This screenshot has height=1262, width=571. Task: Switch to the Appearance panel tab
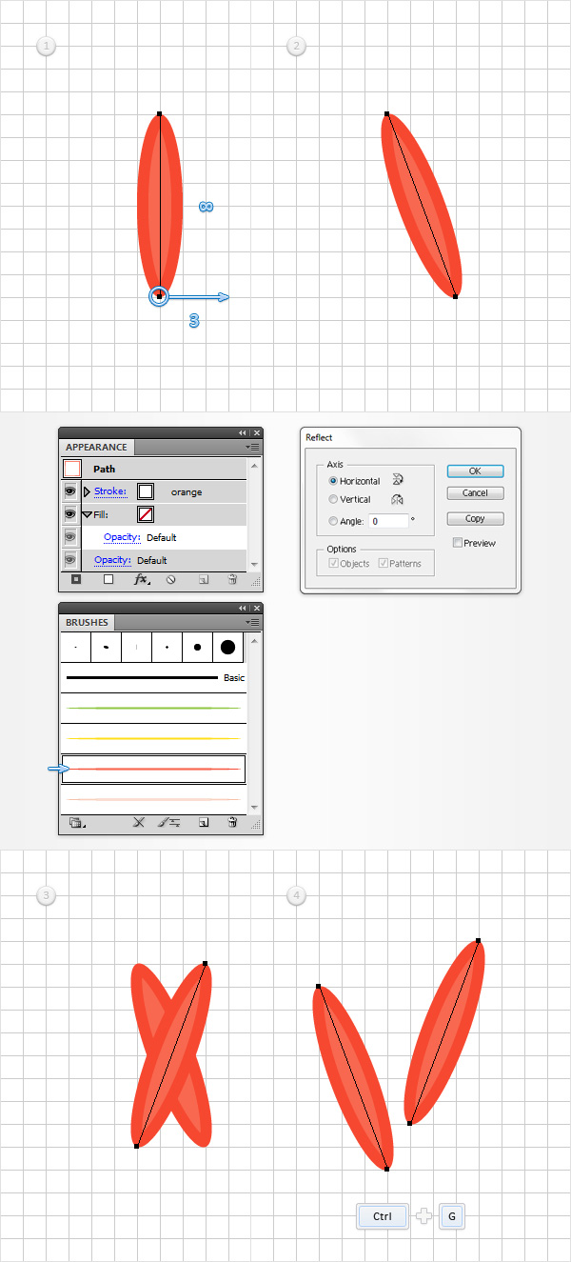(96, 447)
